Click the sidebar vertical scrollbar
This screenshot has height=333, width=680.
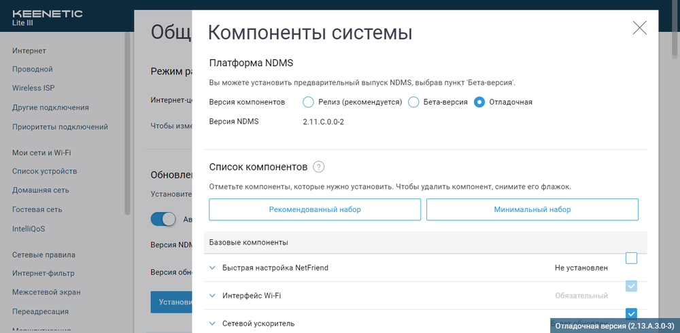pyautogui.click(x=127, y=122)
